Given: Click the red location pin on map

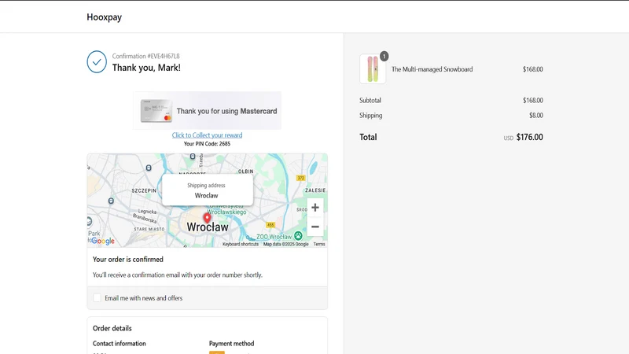Looking at the screenshot, I should tap(207, 218).
